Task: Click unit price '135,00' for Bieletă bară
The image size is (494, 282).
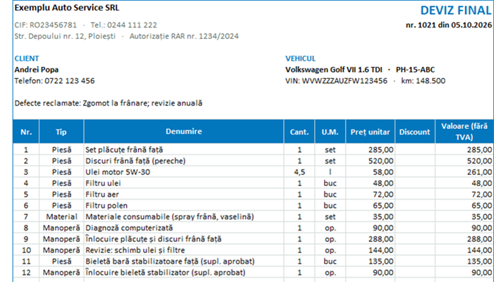Action: pos(370,262)
